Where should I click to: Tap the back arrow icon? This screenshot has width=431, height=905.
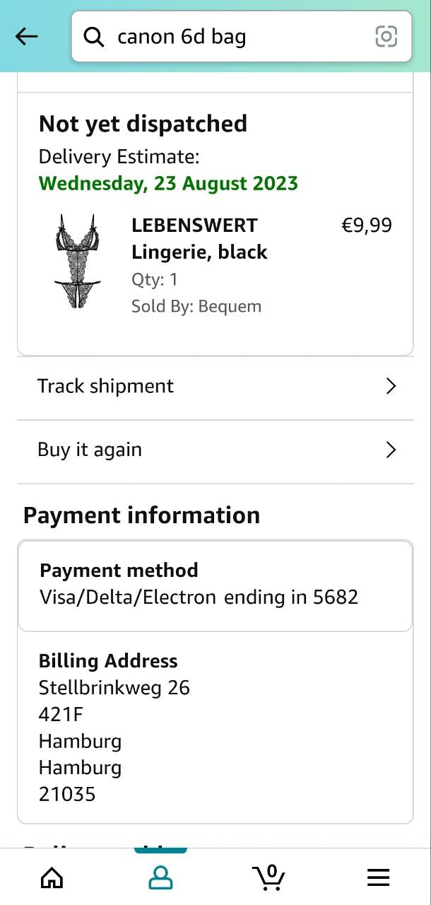pos(26,37)
